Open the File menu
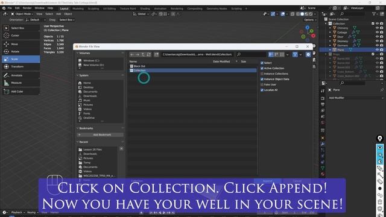The height and width of the screenshot is (217, 386). (10, 8)
